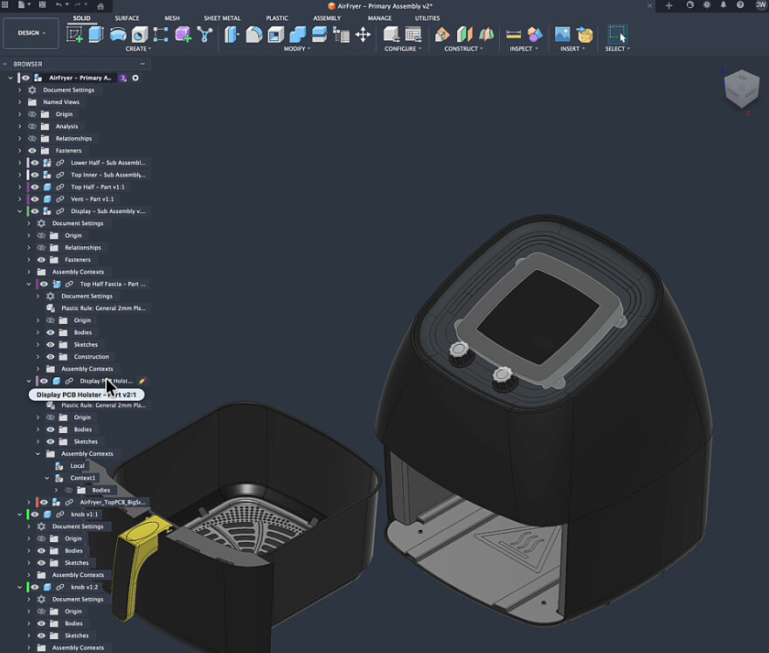Activate the Move/Copy tool

(363, 35)
